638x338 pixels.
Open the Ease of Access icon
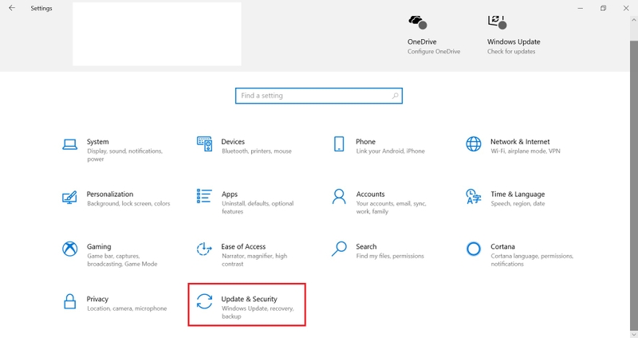[x=204, y=249]
